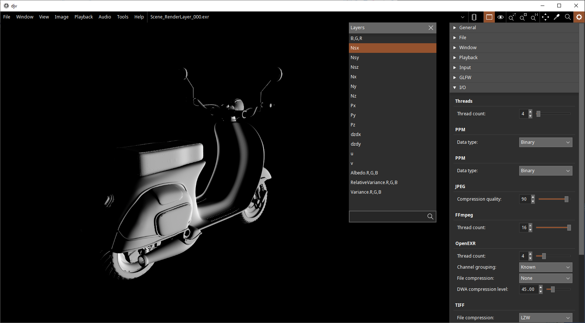
Task: Open the TIFF File compression dropdown
Action: 545,318
